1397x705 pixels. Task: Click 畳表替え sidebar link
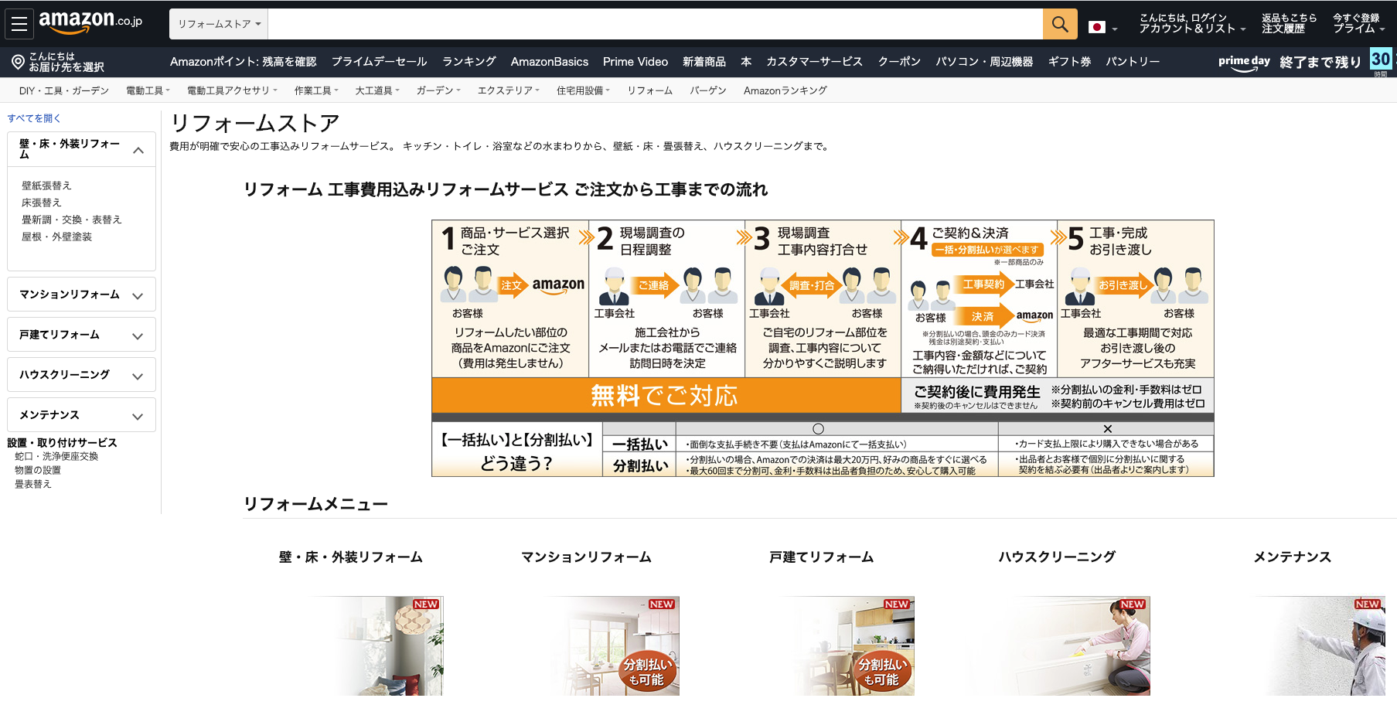(x=33, y=484)
